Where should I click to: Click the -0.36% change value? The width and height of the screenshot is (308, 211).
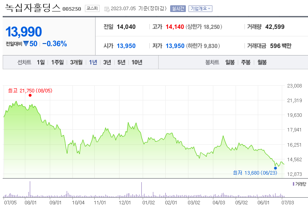[x=55, y=44]
